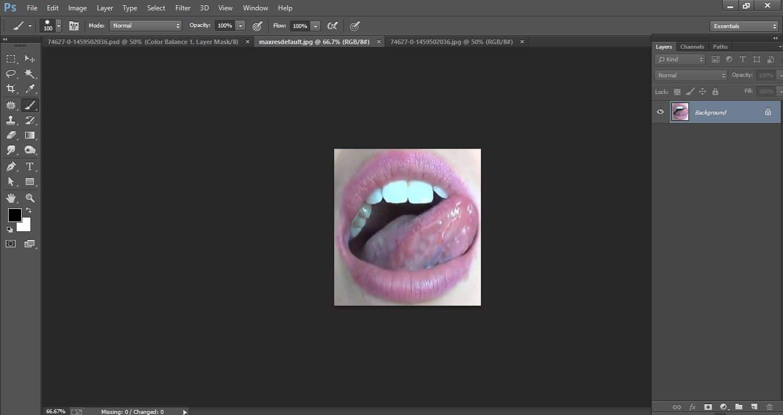Select the Zoom tool
Image resolution: width=783 pixels, height=415 pixels.
point(30,198)
